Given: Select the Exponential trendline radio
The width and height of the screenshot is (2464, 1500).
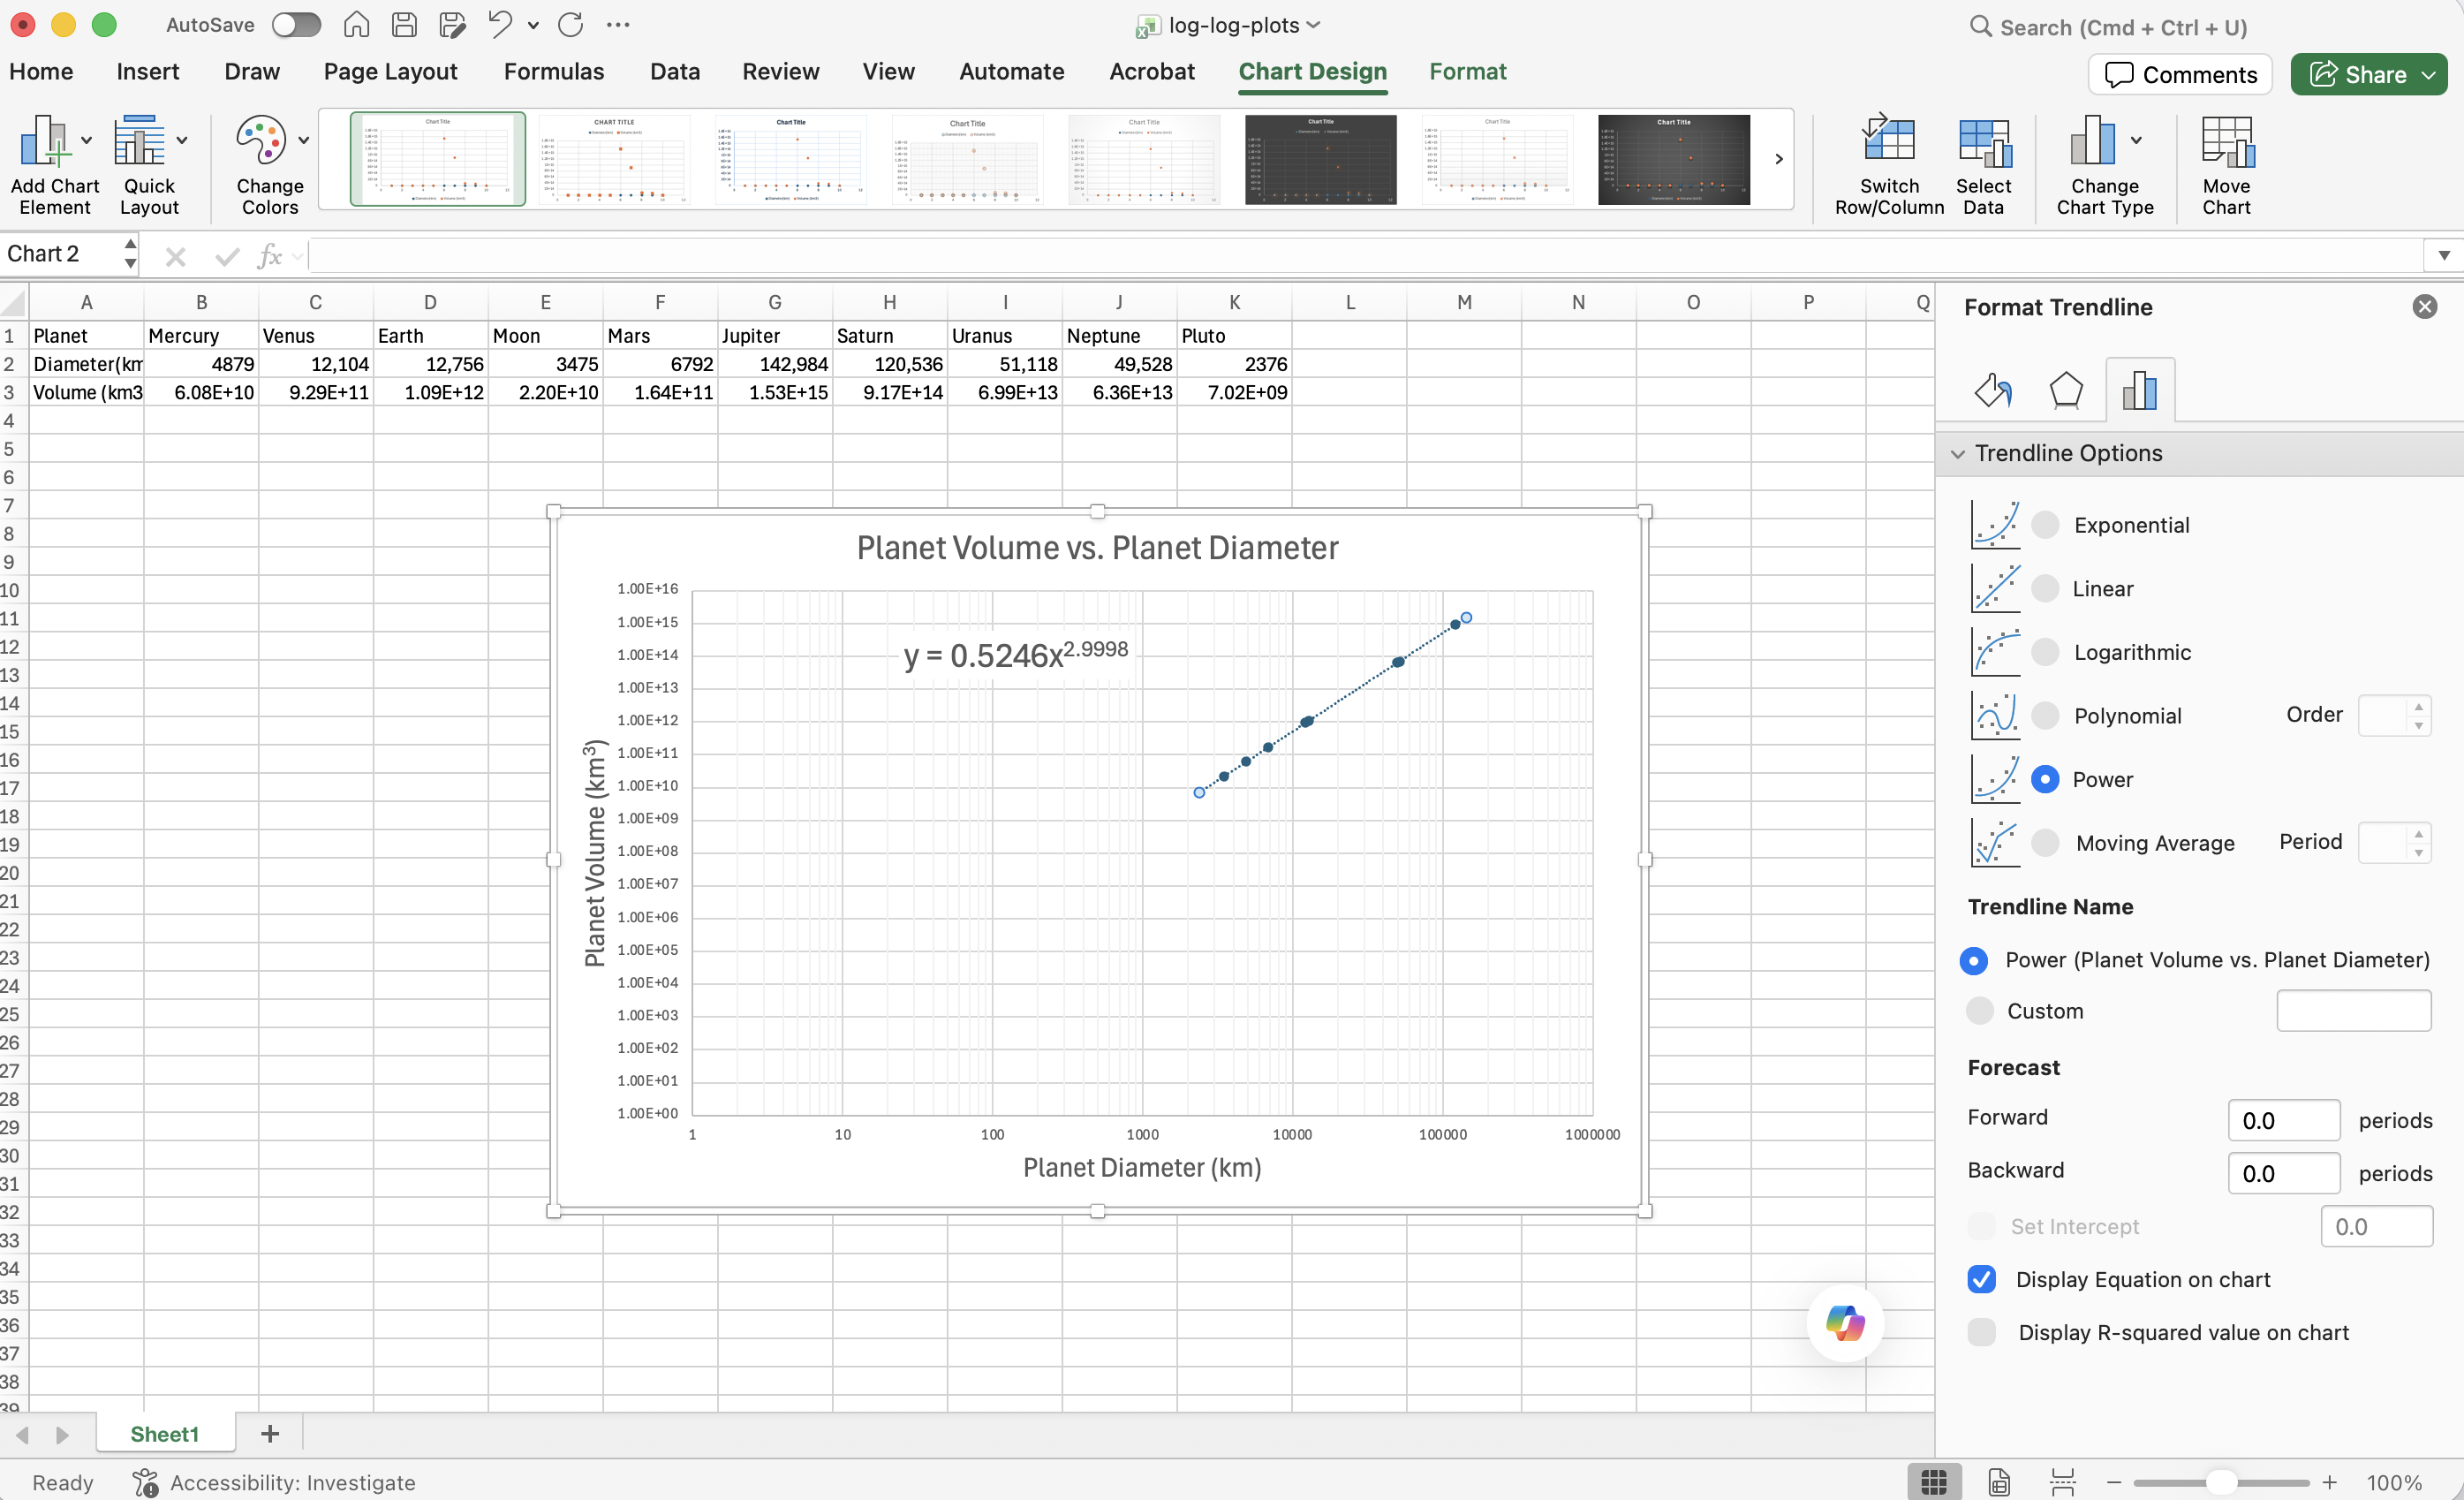Looking at the screenshot, I should [x=2045, y=525].
